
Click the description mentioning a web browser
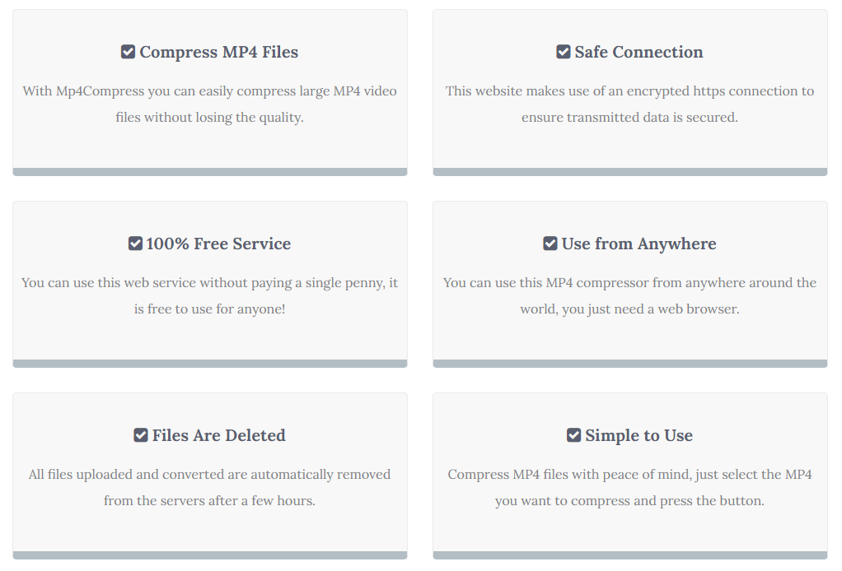630,295
